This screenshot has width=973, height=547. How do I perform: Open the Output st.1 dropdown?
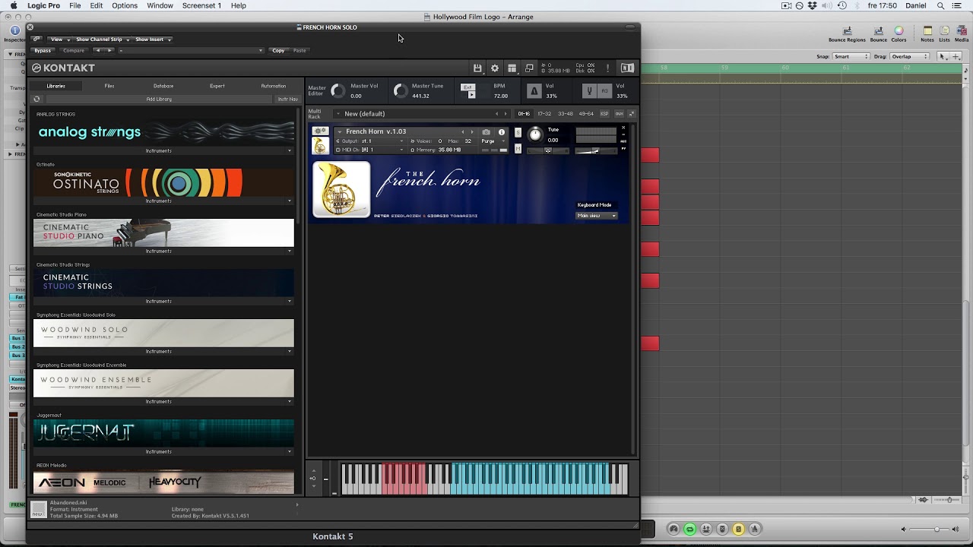click(x=371, y=141)
